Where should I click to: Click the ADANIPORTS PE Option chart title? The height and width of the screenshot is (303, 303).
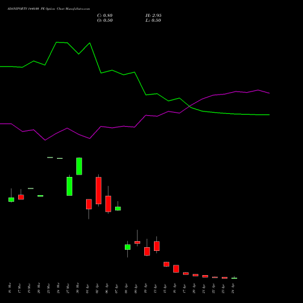(48, 9)
